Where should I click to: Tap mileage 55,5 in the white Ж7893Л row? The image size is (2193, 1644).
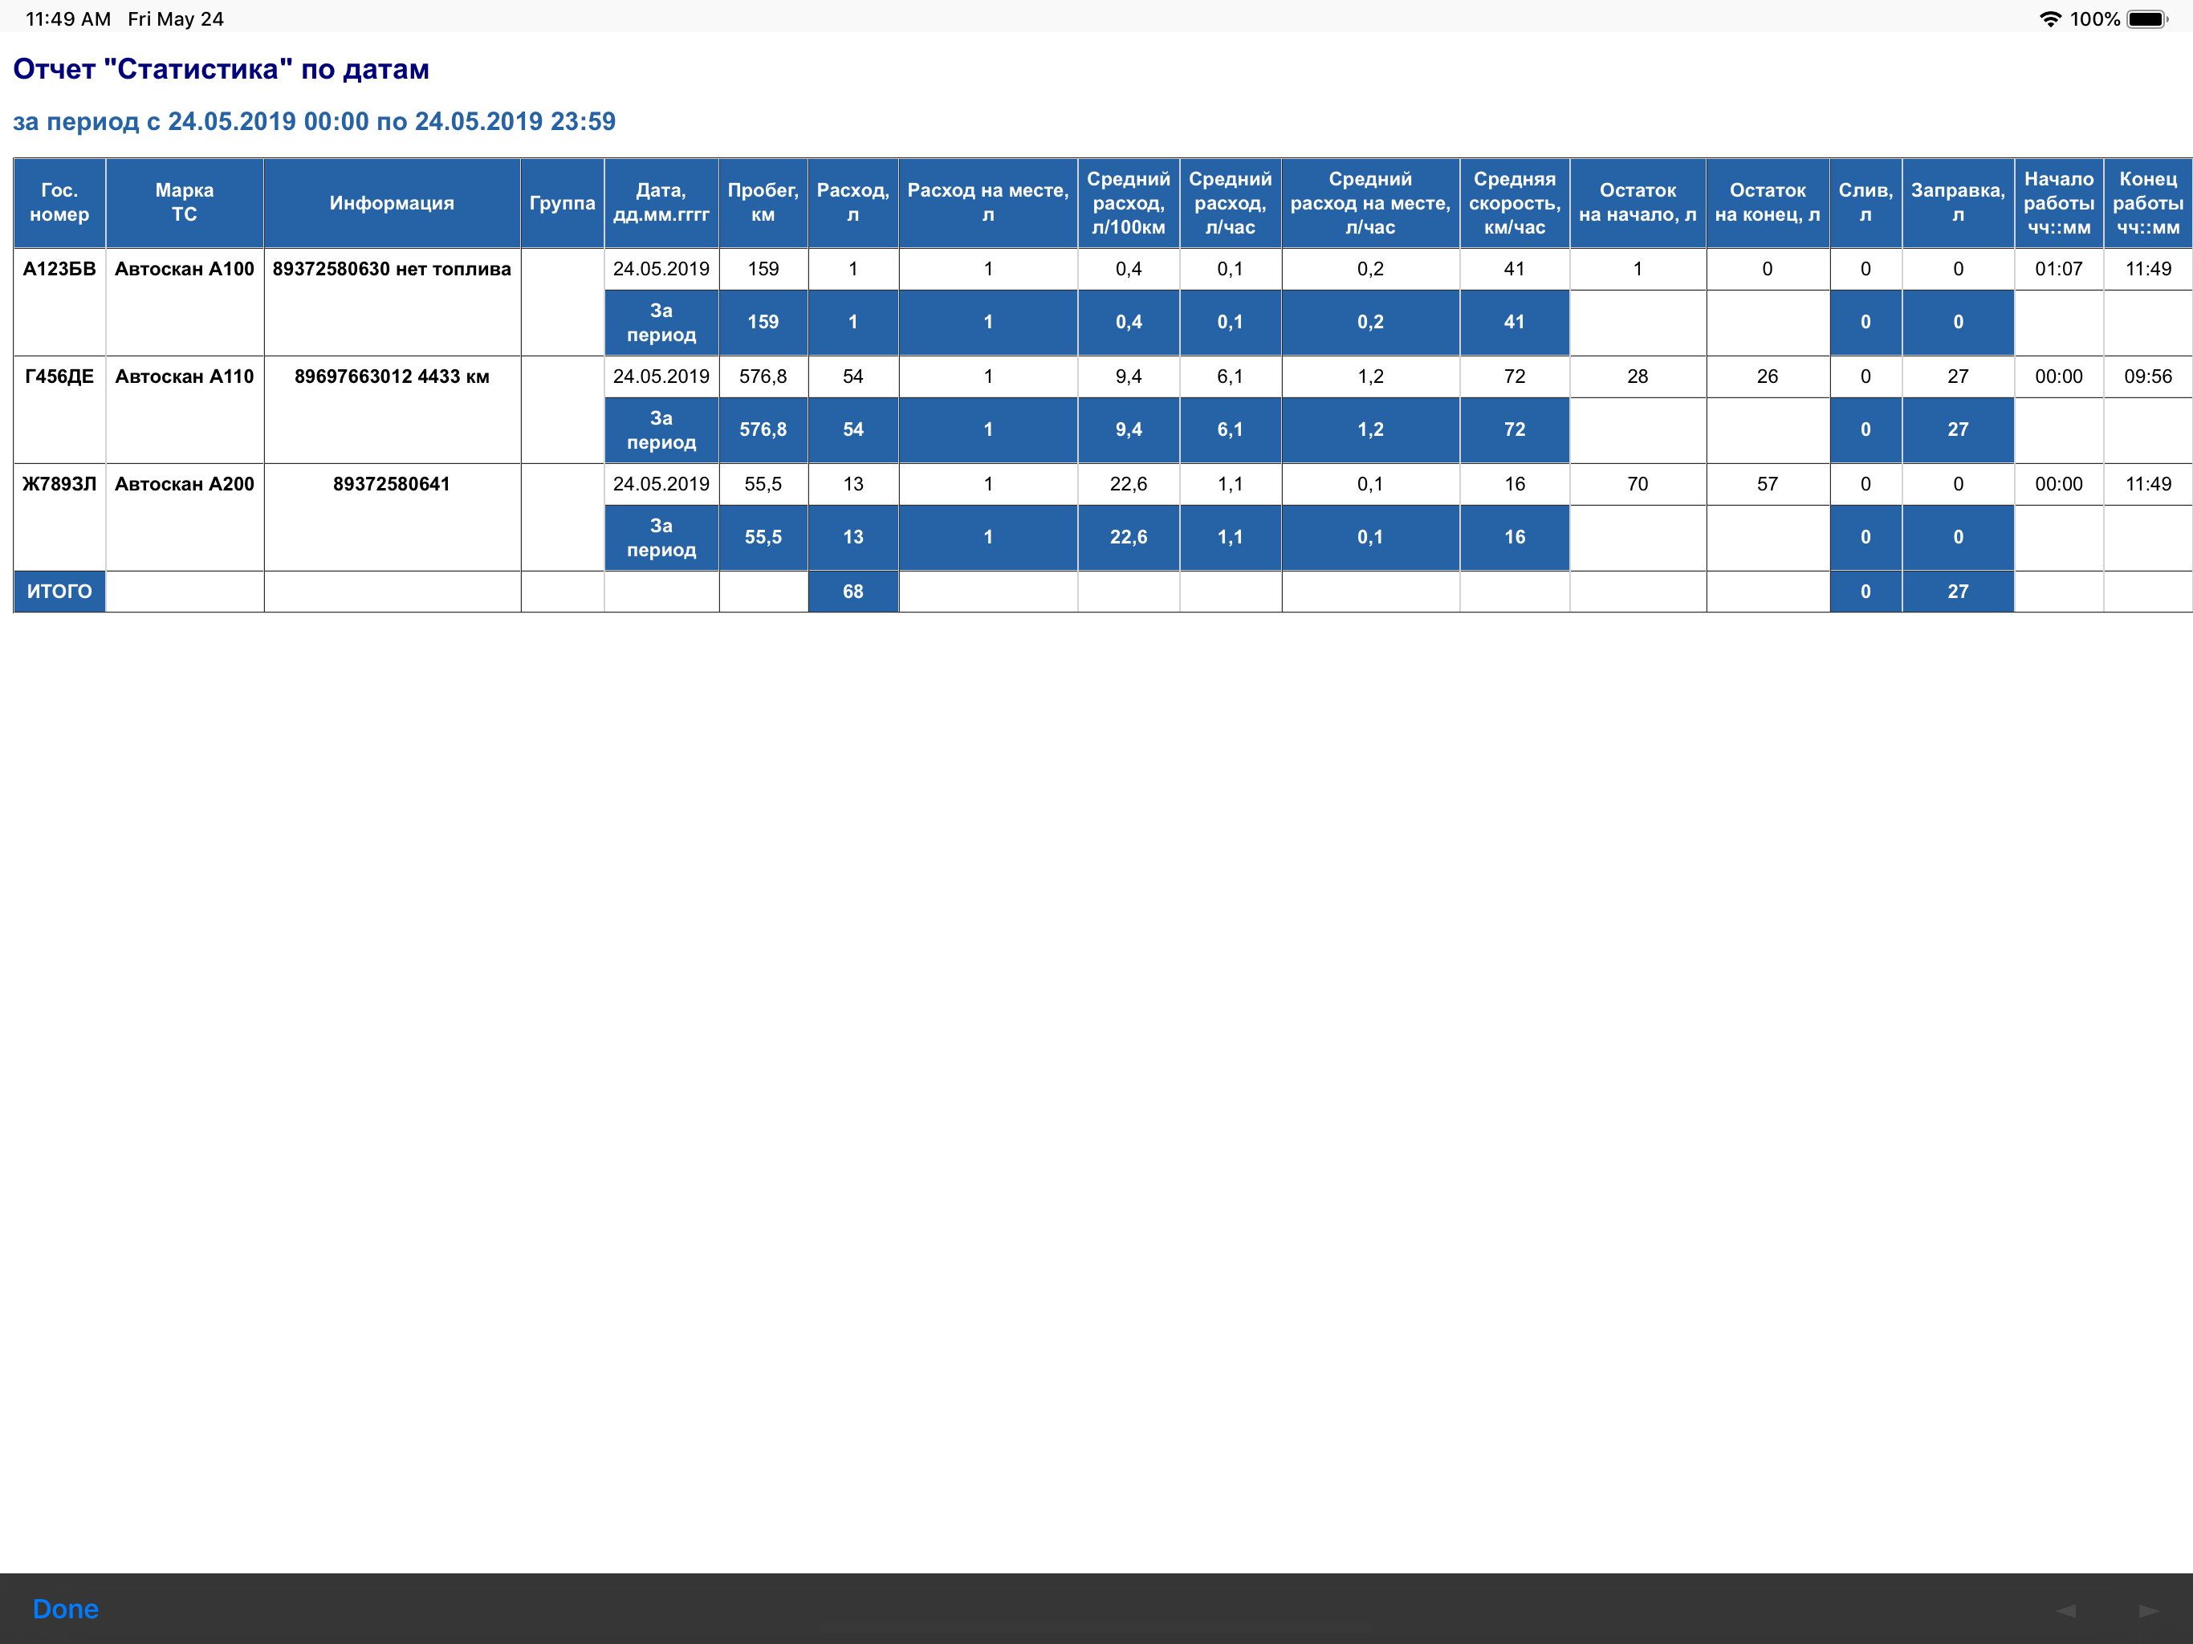763,484
